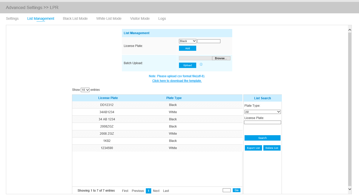Click the Export List button
Screen dimensions: 359x196
click(253, 148)
